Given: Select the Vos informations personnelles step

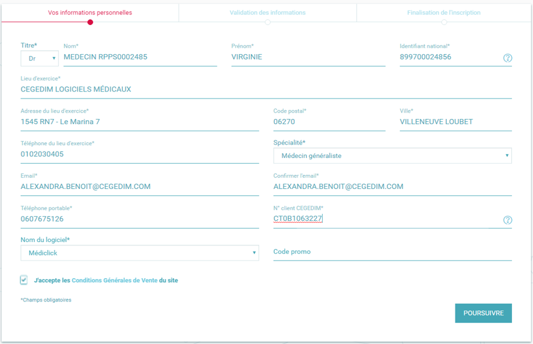Looking at the screenshot, I should 90,13.
